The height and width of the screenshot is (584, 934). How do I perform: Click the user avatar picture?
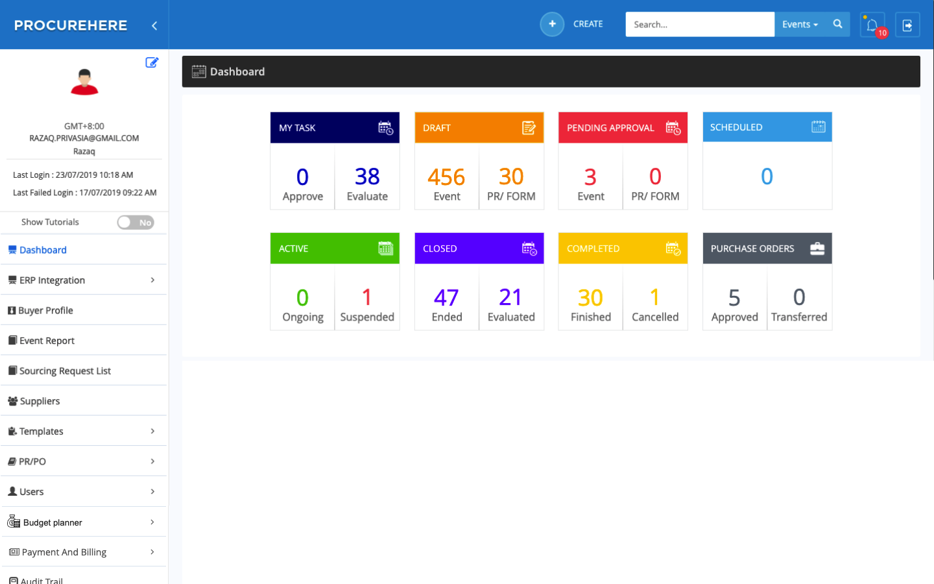pos(84,82)
